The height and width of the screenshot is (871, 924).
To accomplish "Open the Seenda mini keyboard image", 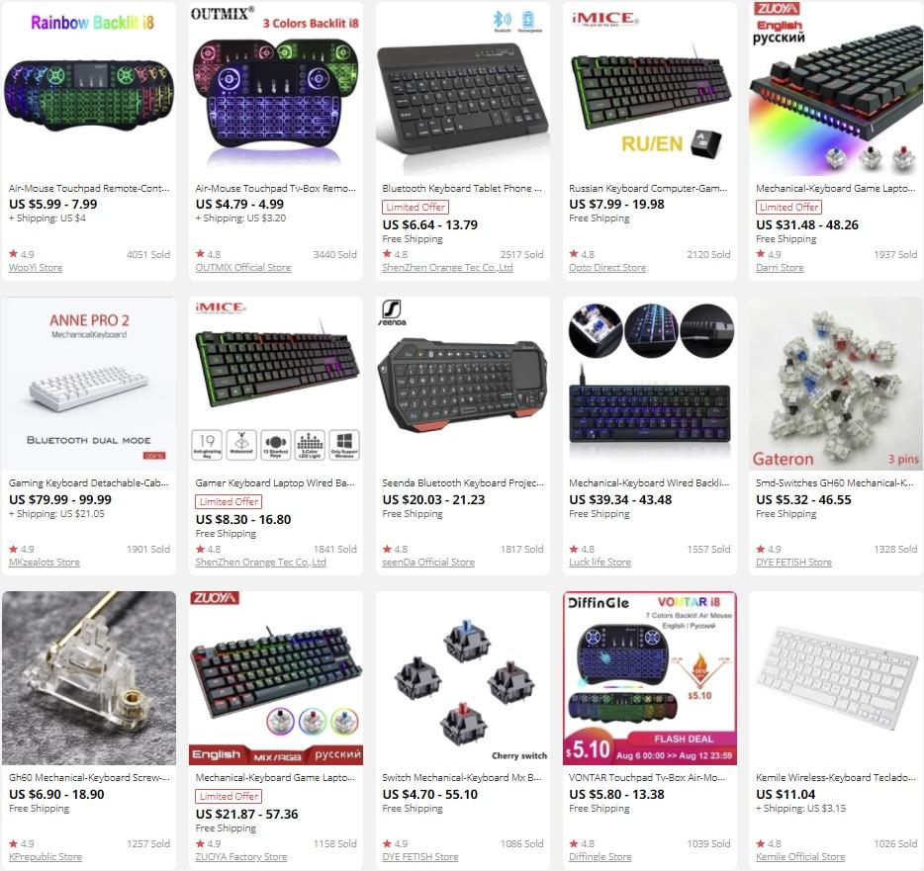I will [x=463, y=384].
